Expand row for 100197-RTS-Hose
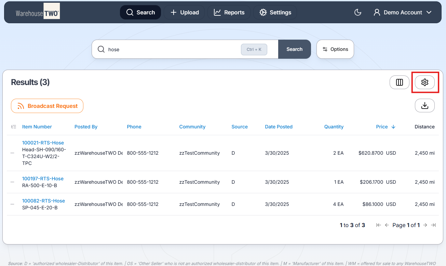The image size is (446, 266). (x=12, y=182)
